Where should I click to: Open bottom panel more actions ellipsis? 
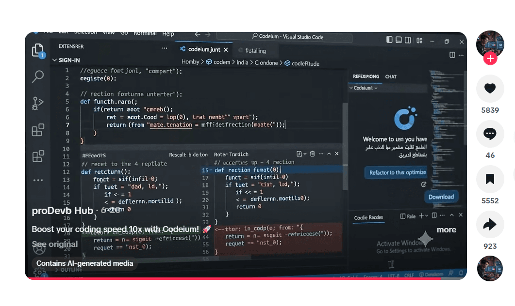coord(442,215)
